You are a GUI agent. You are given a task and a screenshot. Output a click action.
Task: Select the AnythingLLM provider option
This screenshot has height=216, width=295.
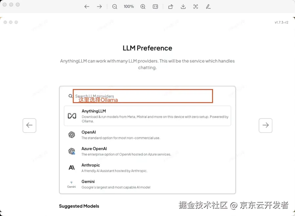pyautogui.click(x=147, y=116)
